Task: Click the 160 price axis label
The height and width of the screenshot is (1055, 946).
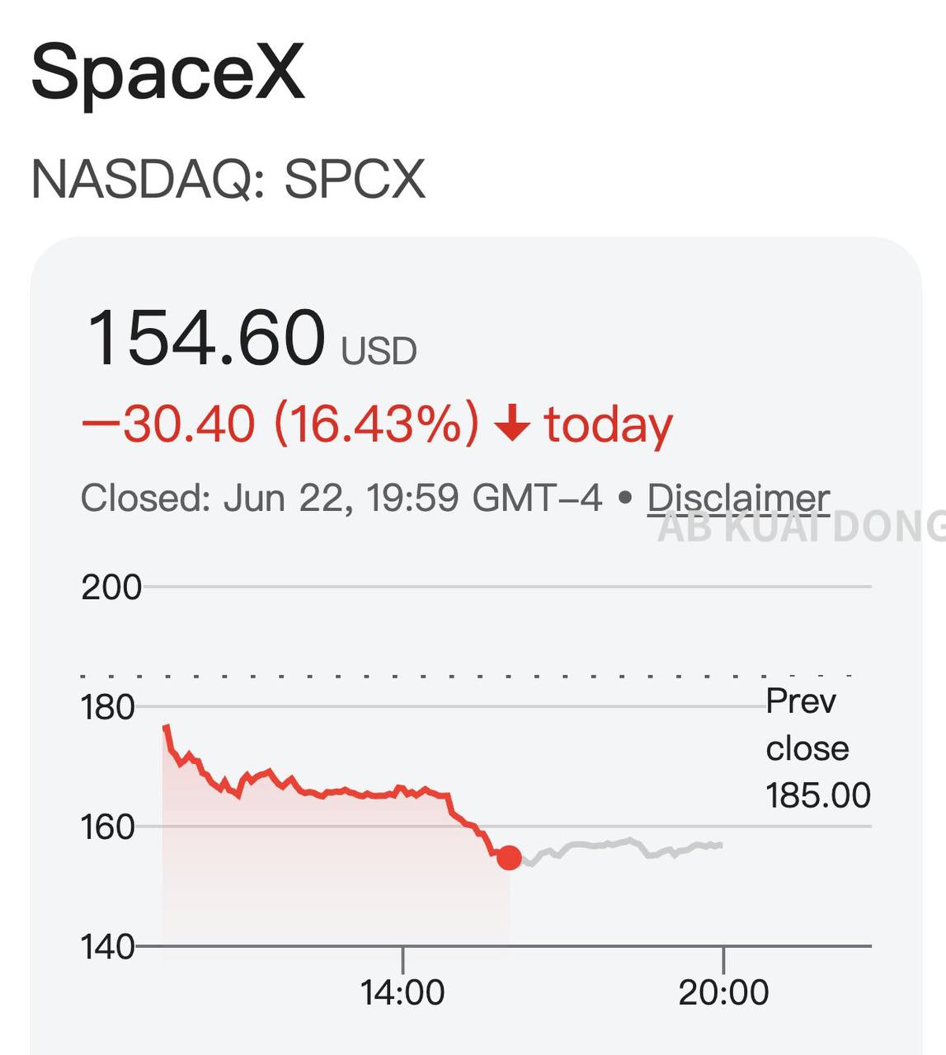Action: (108, 827)
